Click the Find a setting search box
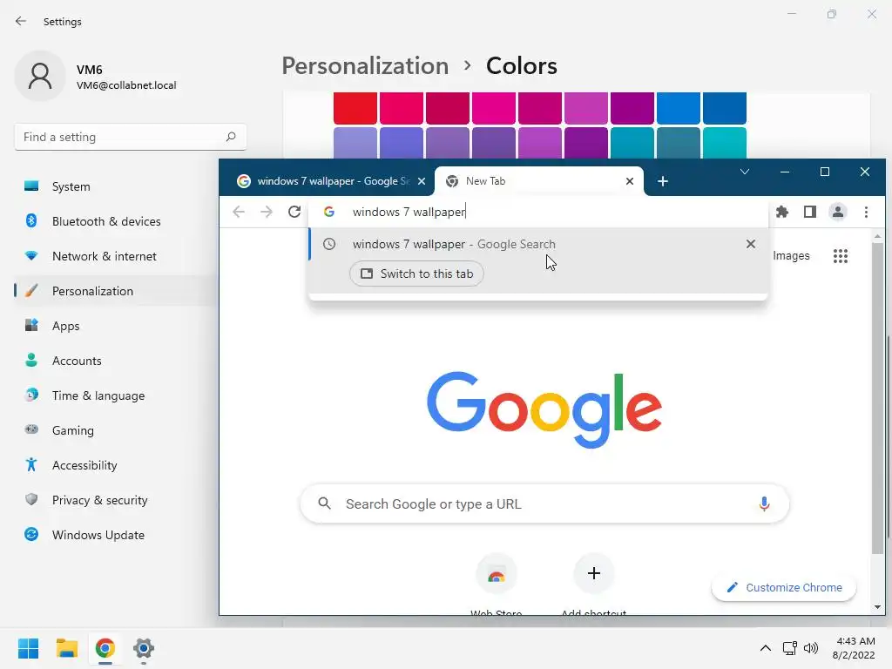 click(131, 137)
